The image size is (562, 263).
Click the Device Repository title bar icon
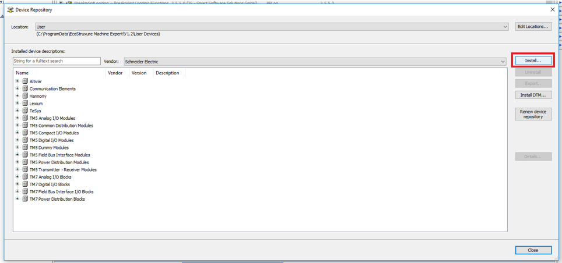click(x=10, y=10)
